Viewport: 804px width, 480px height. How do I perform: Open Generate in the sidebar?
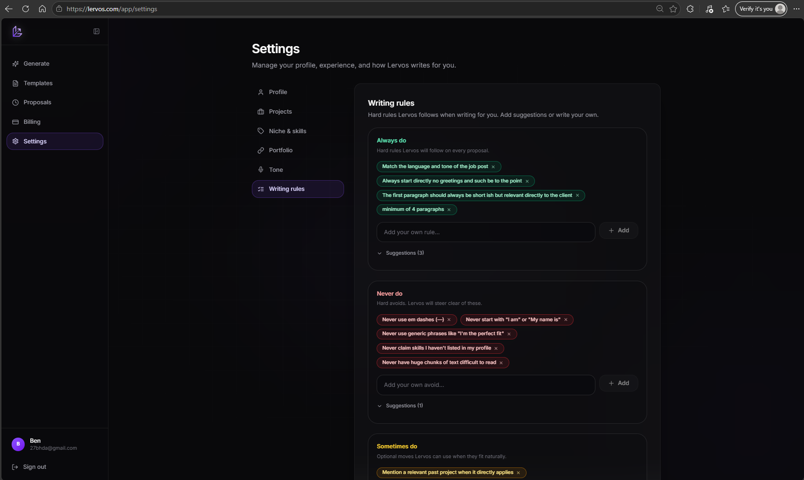pos(55,64)
